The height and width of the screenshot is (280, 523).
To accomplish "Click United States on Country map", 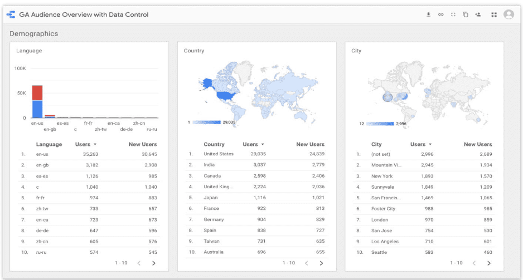I will click(x=225, y=96).
